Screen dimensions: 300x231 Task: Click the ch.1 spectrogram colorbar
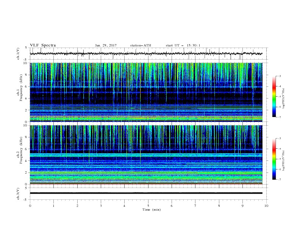point(274,97)
